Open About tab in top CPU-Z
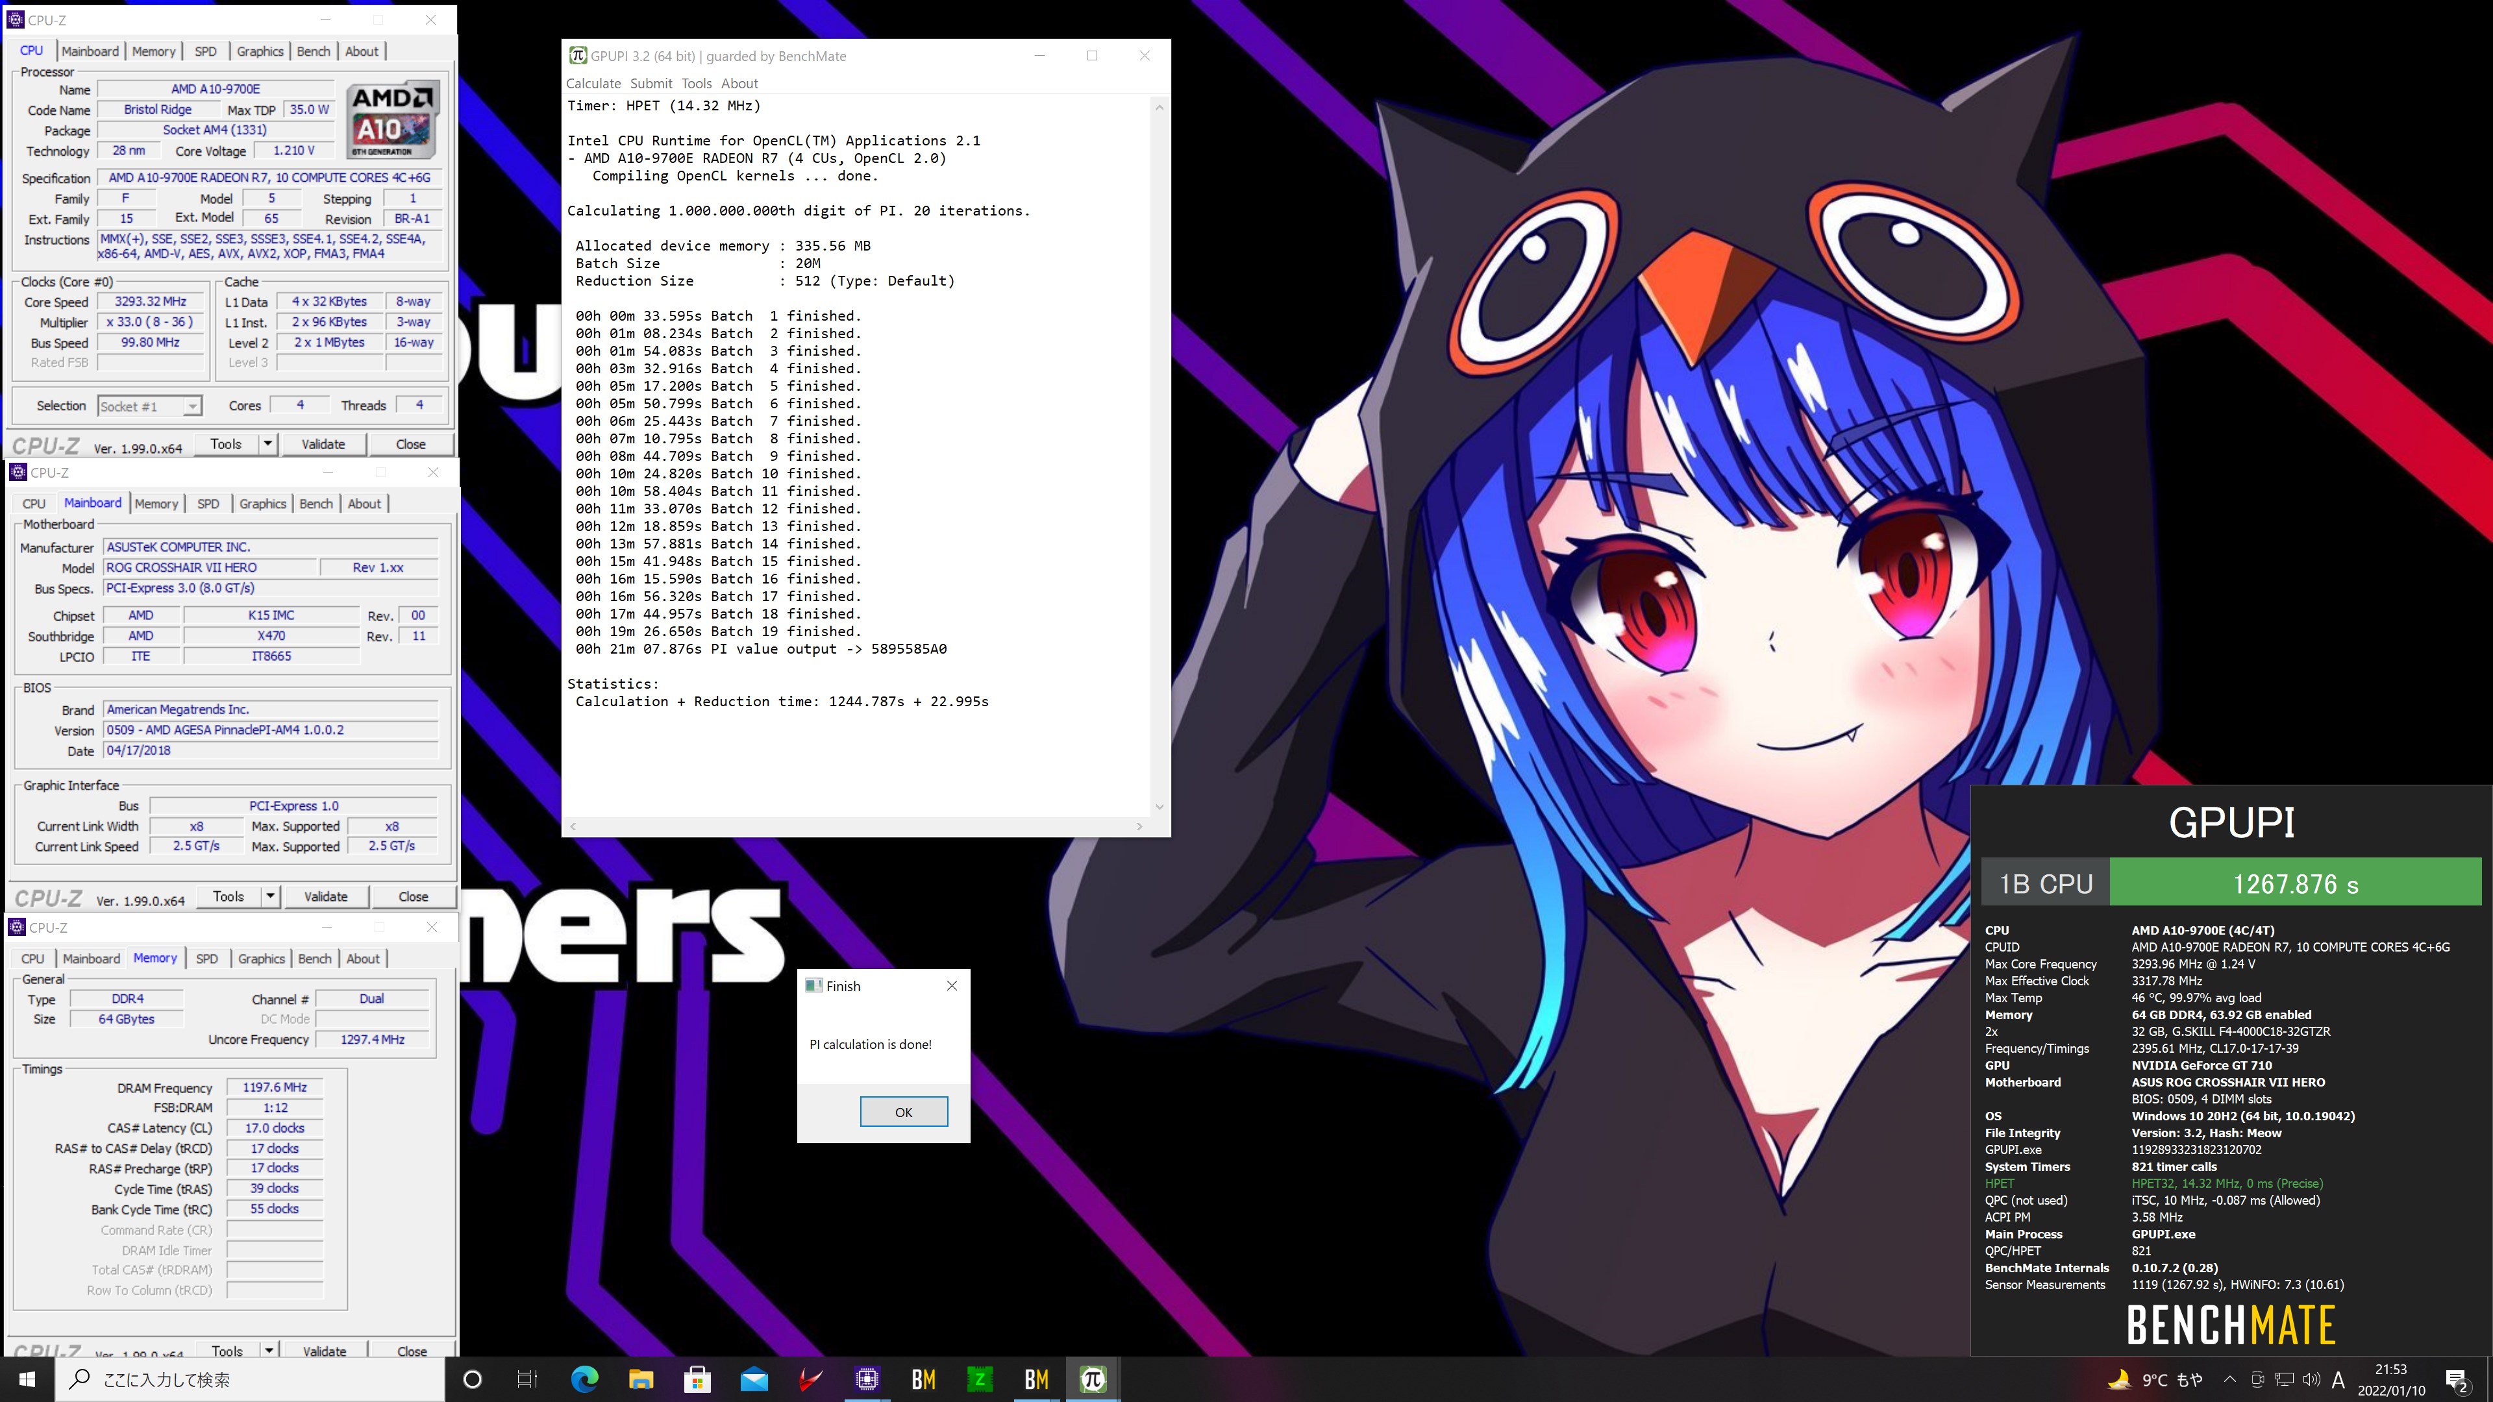This screenshot has width=2493, height=1402. coord(362,51)
